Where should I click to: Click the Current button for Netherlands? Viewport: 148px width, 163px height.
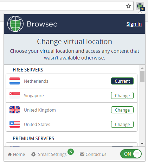point(122,81)
